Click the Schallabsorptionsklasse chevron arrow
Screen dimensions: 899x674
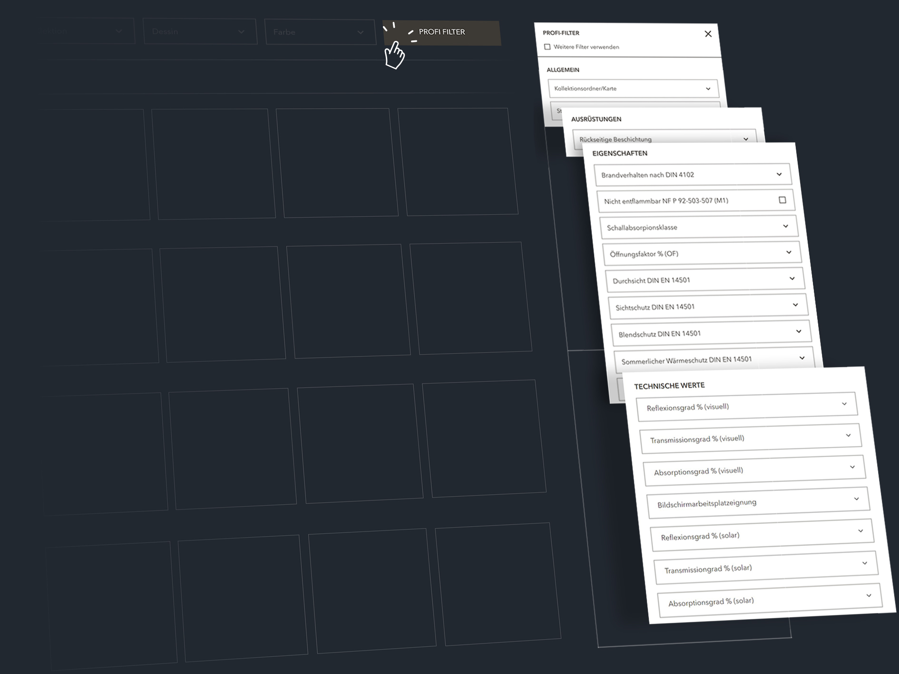785,226
